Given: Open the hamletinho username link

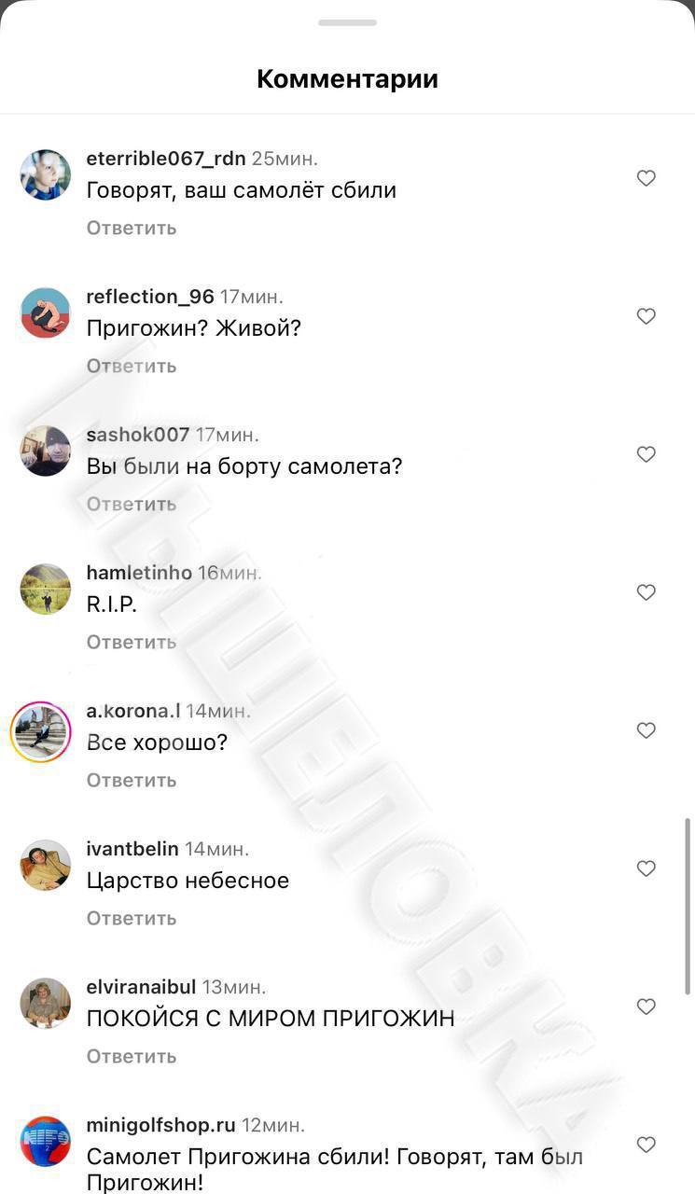Looking at the screenshot, I should (139, 573).
